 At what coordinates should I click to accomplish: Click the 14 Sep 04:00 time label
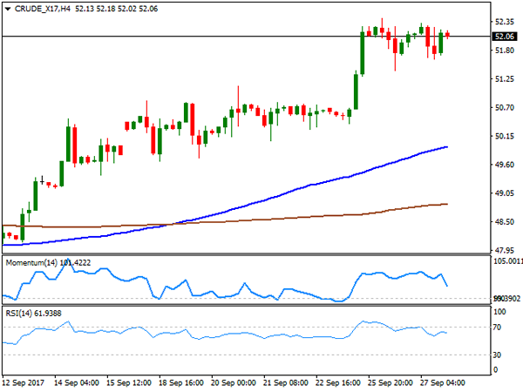(77, 383)
